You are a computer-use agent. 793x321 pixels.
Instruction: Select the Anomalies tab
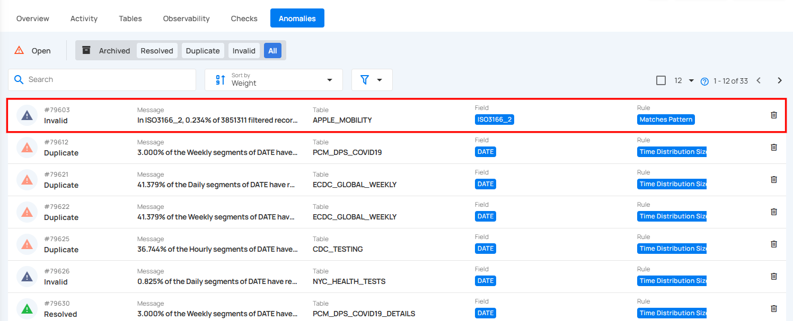point(297,19)
